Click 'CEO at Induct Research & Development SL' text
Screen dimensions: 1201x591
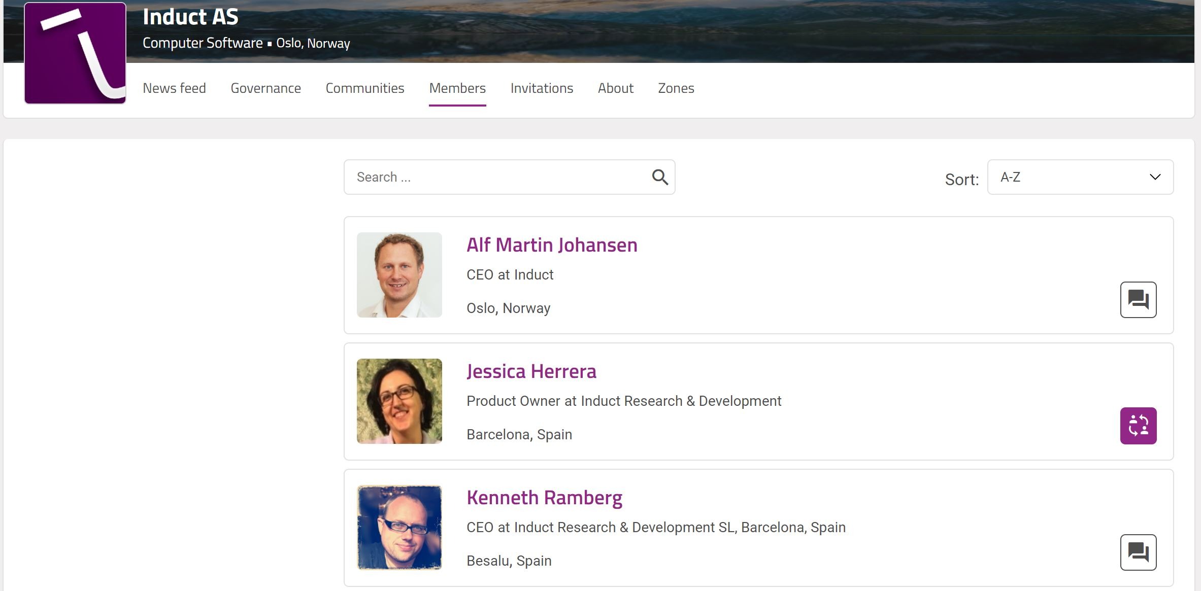pyautogui.click(x=600, y=527)
